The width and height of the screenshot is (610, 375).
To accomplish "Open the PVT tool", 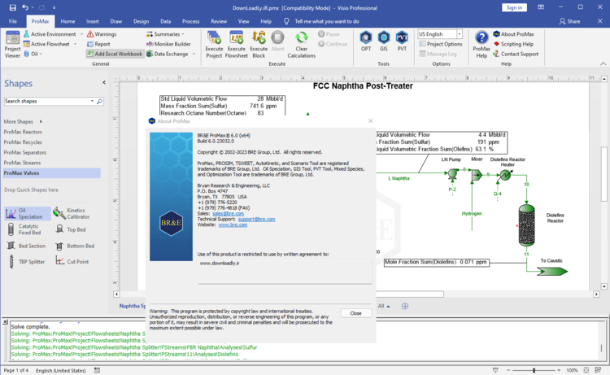I will pyautogui.click(x=402, y=39).
